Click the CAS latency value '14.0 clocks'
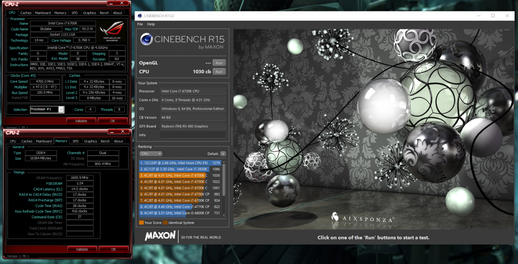Screen dimensions: 518x264 pos(79,189)
